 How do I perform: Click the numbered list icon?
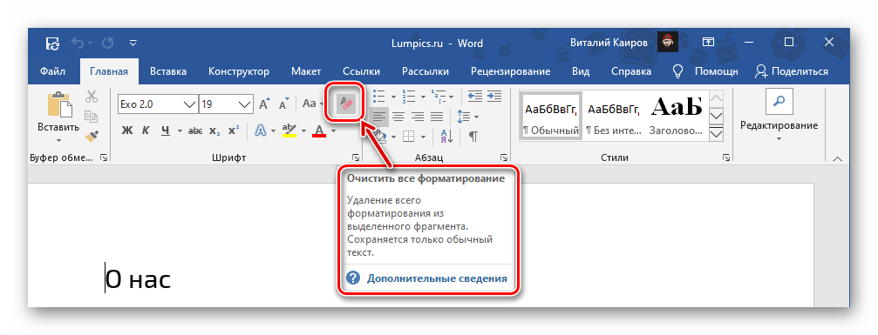coord(409,97)
